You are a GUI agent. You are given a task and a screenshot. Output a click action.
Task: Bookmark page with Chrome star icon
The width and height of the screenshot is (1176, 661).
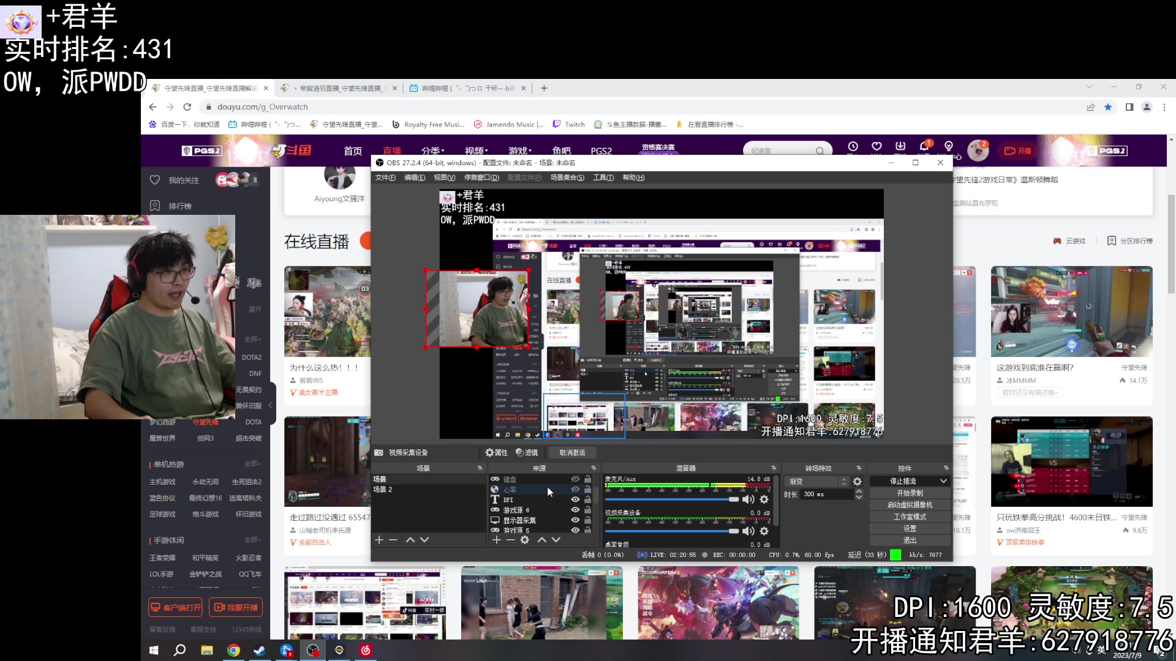tap(1108, 107)
